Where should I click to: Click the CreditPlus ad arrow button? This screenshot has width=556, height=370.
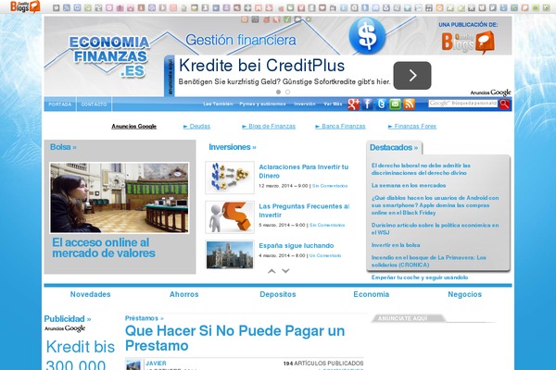point(412,76)
